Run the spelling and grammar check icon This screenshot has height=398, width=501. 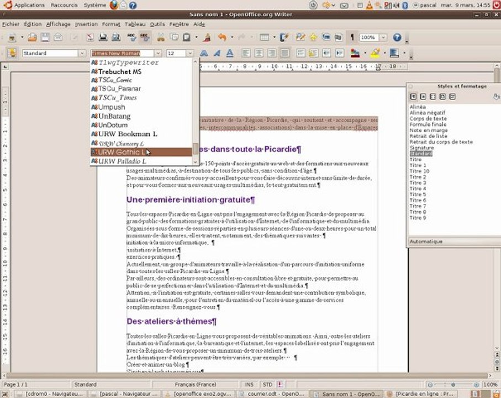pos(131,38)
